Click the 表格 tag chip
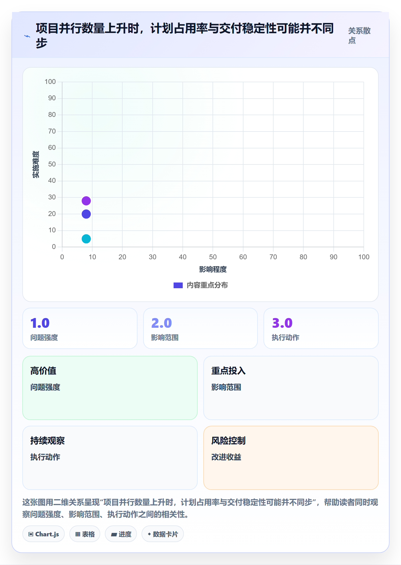401x565 pixels. (85, 534)
